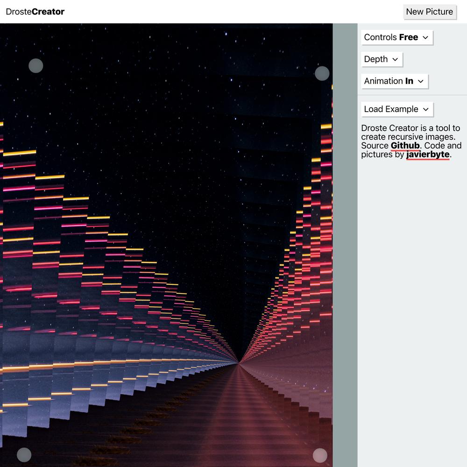
Task: Click the 'Droste Creator is a tool' description text
Action: point(411,141)
